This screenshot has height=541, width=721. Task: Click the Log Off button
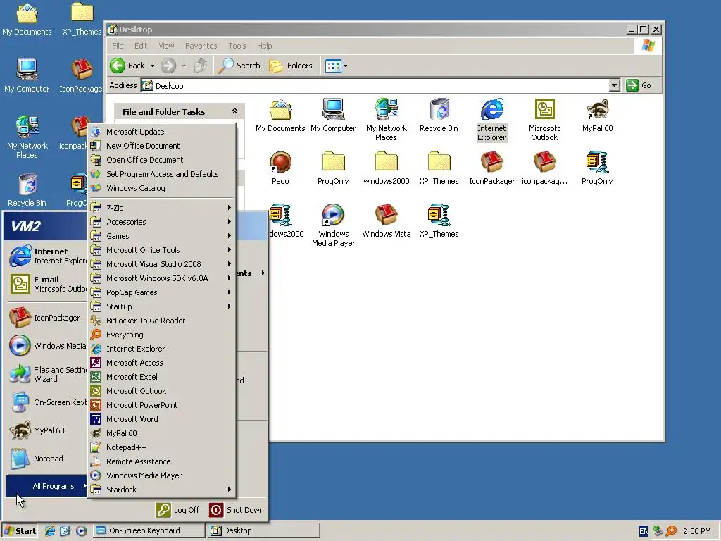coord(177,510)
